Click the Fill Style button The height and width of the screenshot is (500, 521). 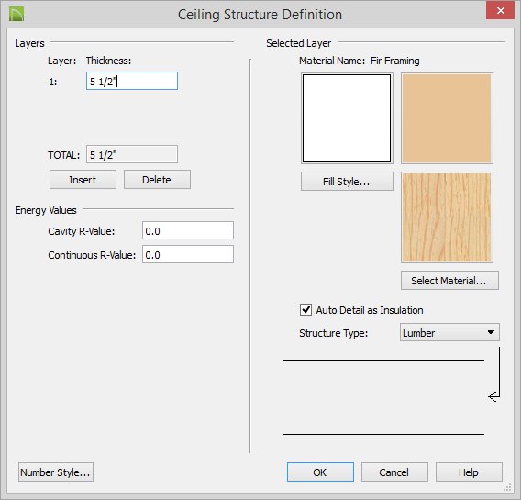[347, 182]
